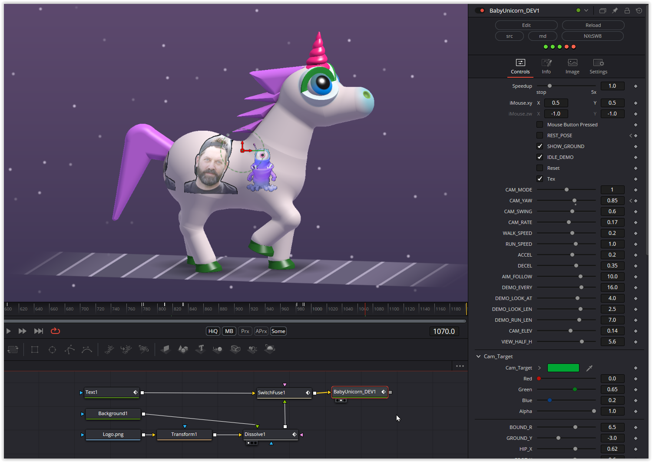Add a Camera 3D node from toolbar
The height and width of the screenshot is (462, 652).
(x=235, y=349)
